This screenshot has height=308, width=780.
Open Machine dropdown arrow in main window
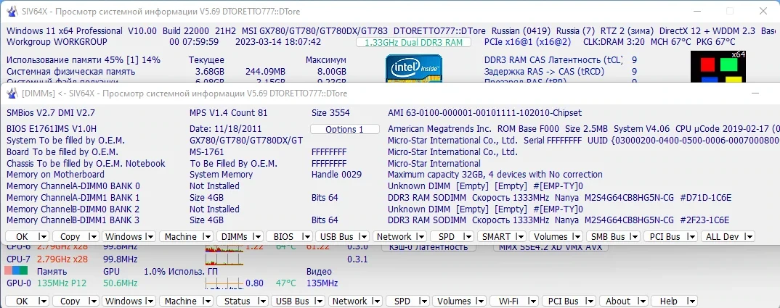(208, 301)
